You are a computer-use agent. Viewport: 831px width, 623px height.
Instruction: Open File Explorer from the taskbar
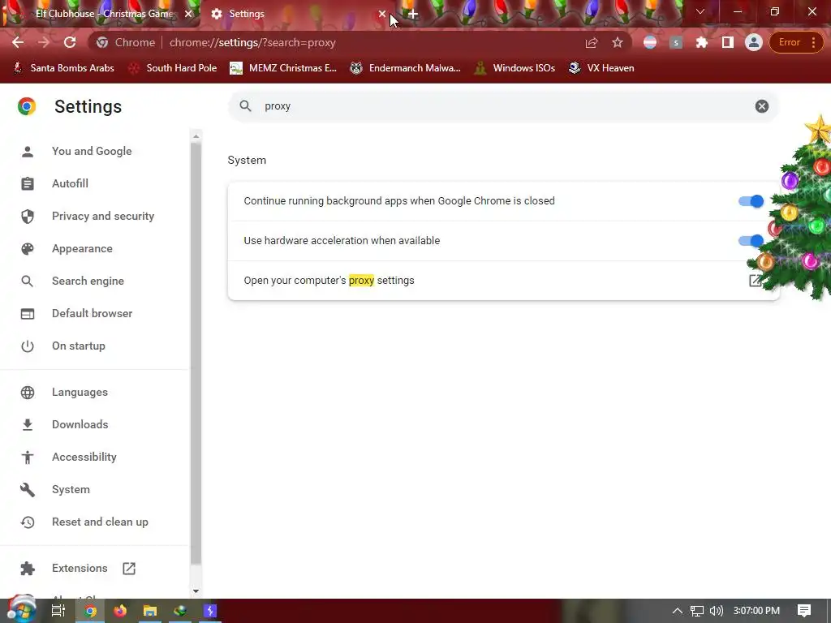click(150, 611)
